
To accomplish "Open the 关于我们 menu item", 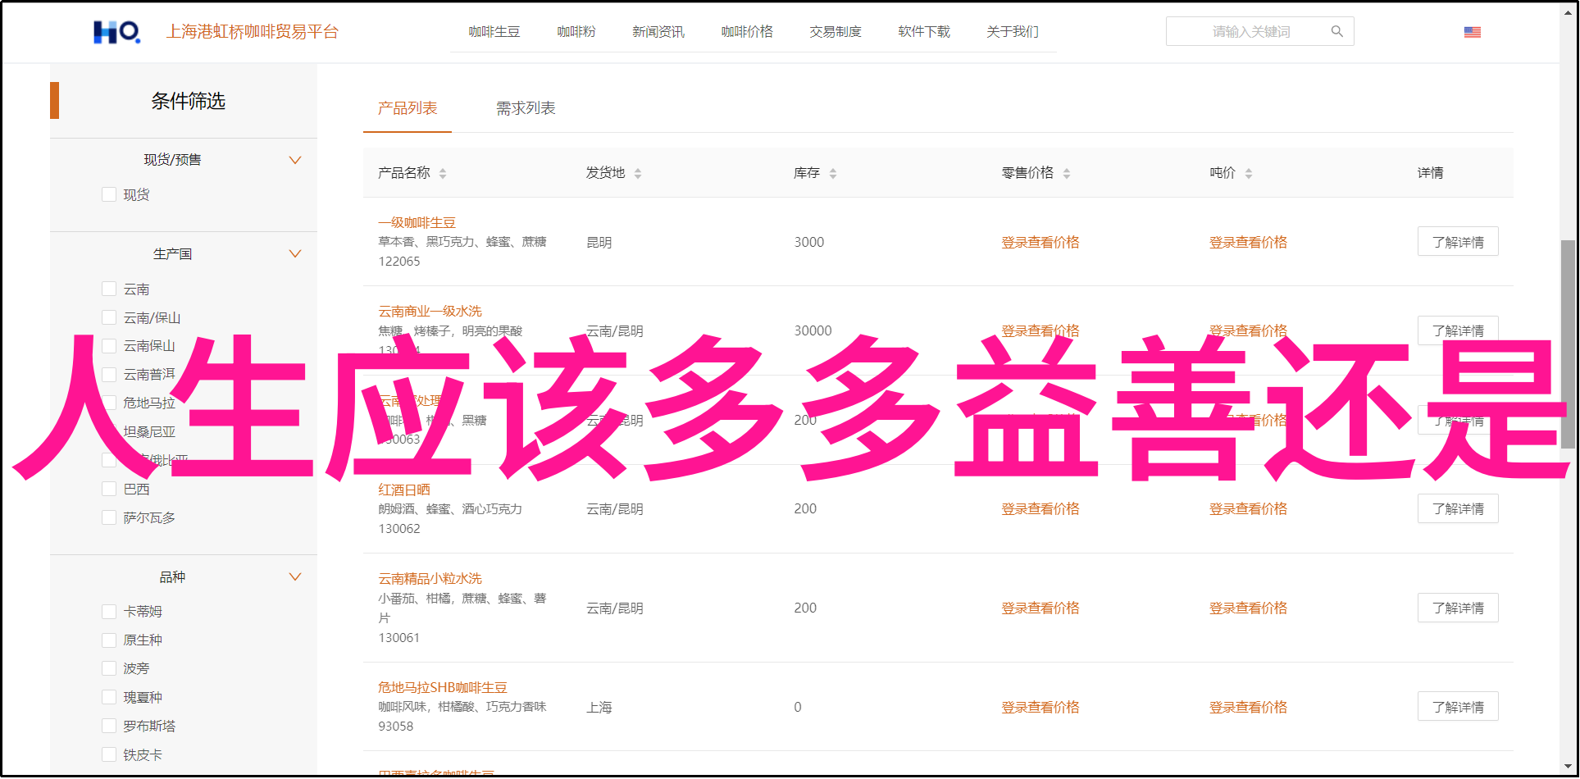I will tap(1013, 31).
